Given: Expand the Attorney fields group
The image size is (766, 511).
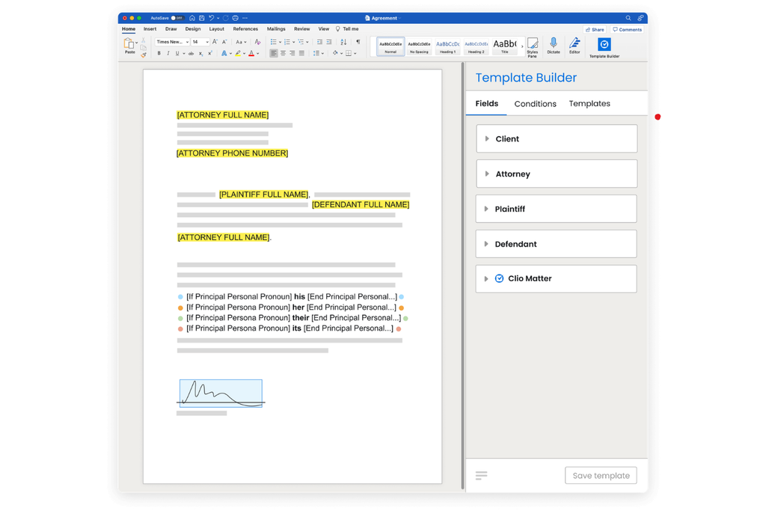Looking at the screenshot, I should tap(557, 174).
